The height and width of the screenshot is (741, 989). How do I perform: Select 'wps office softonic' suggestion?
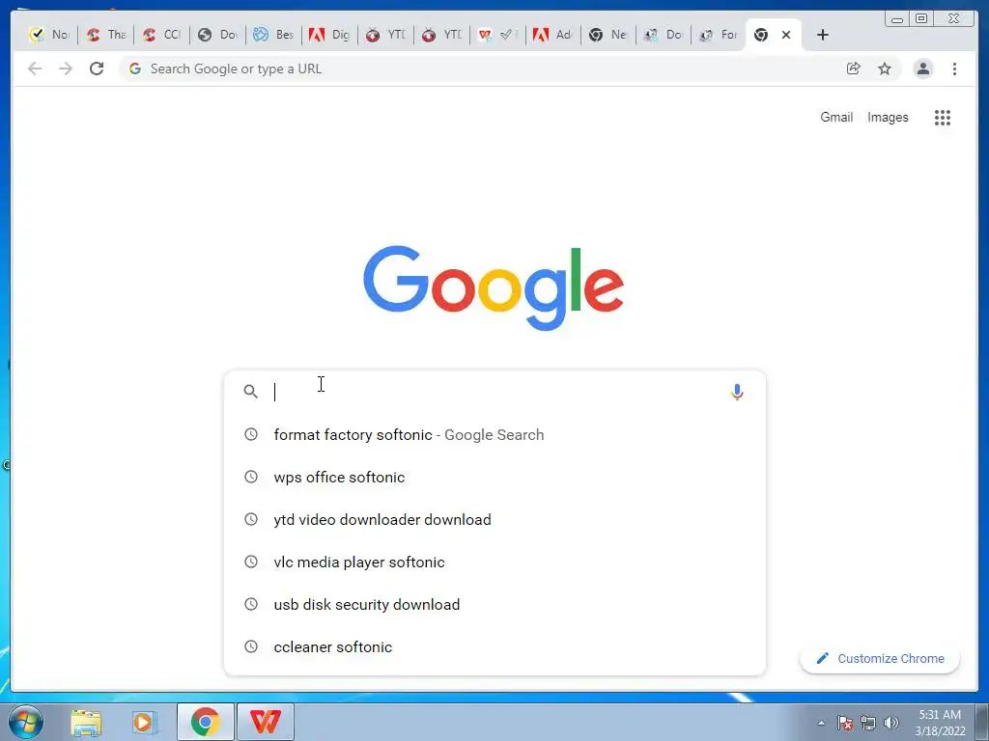(x=495, y=477)
